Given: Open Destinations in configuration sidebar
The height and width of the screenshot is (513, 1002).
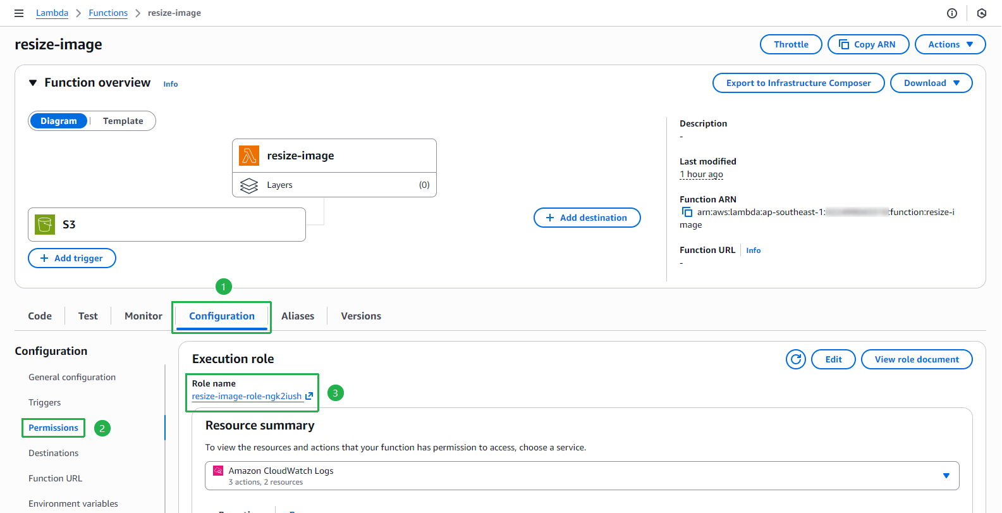Looking at the screenshot, I should (x=54, y=453).
